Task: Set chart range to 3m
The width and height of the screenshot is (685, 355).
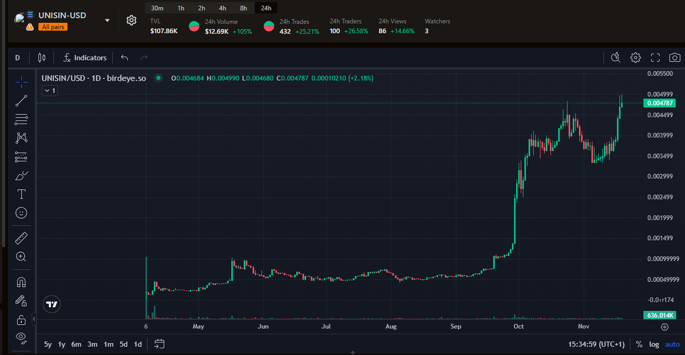Action: click(x=92, y=344)
